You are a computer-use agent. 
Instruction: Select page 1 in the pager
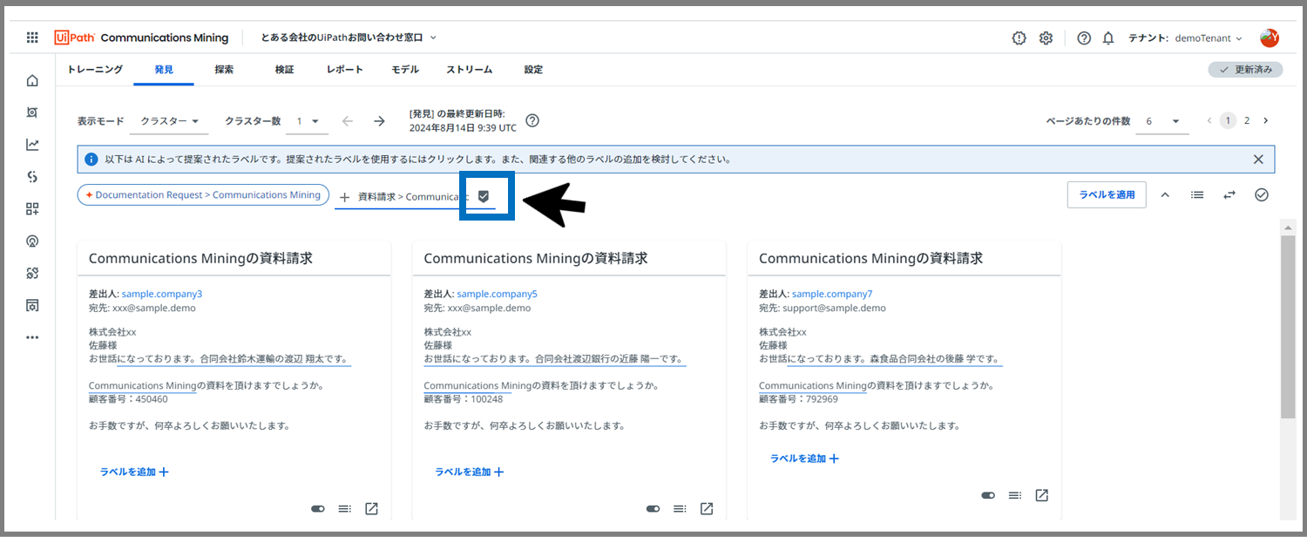pos(1228,121)
